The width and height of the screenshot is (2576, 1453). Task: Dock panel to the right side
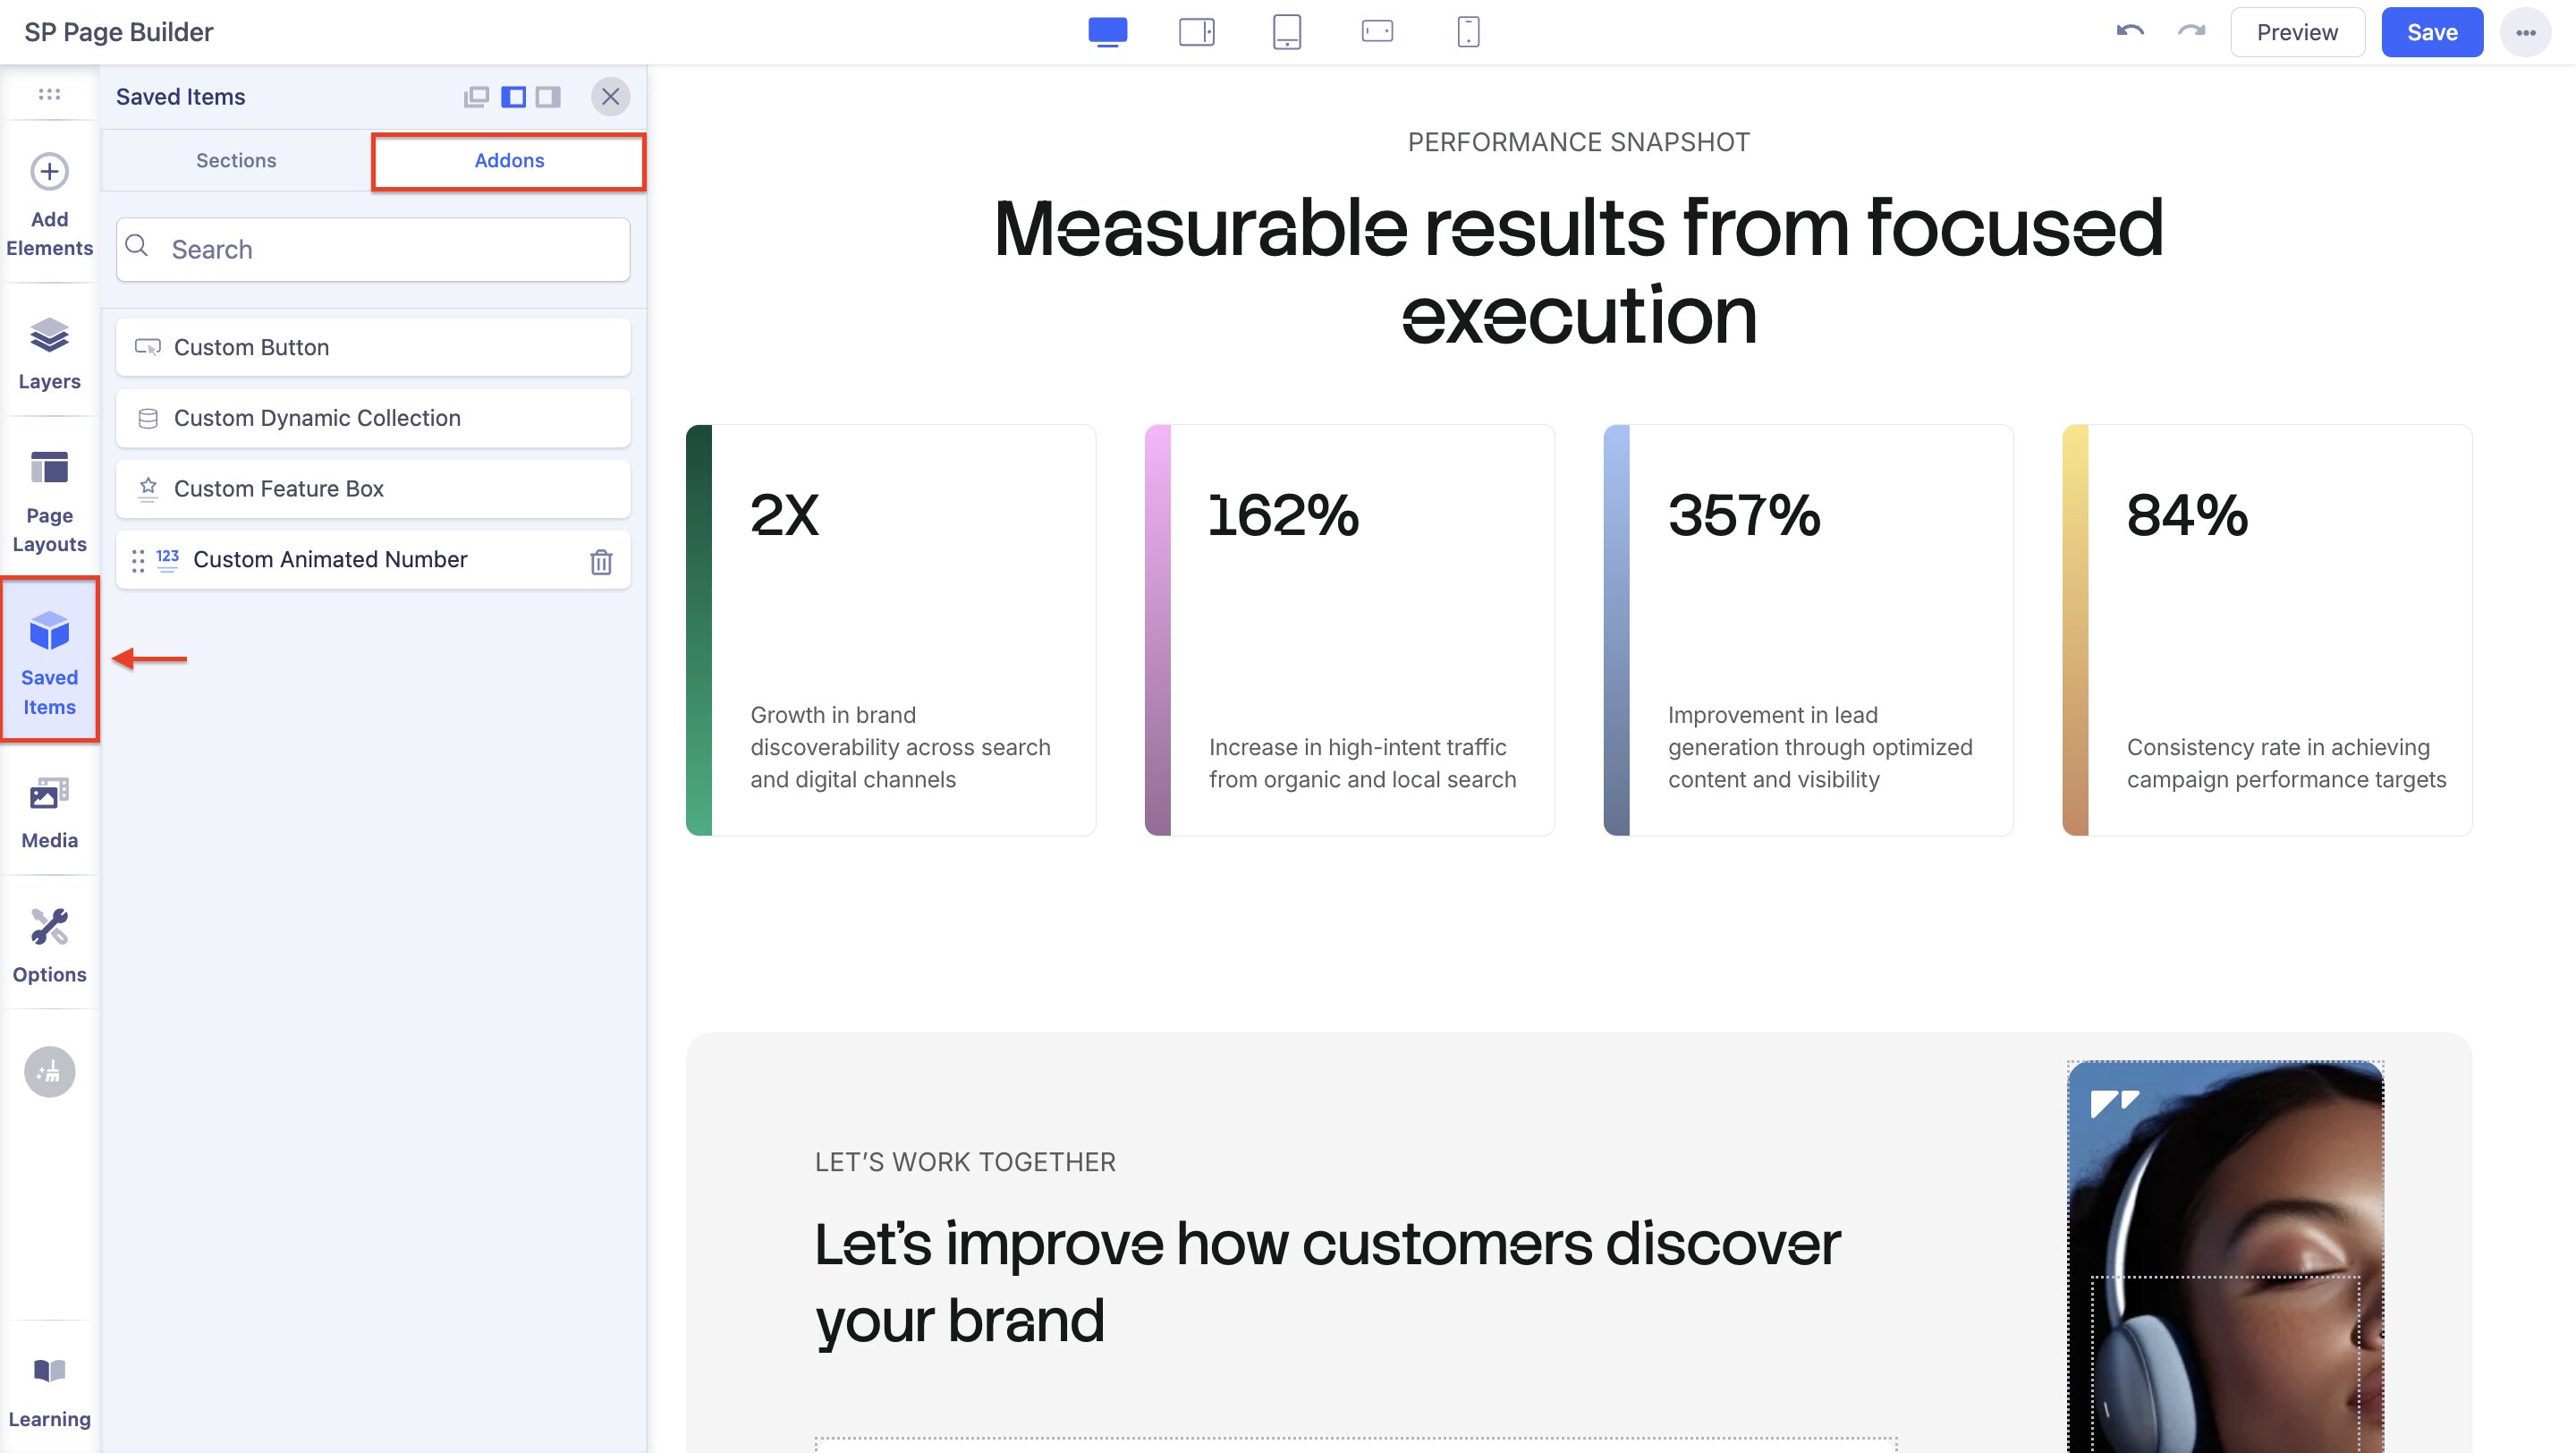[548, 97]
